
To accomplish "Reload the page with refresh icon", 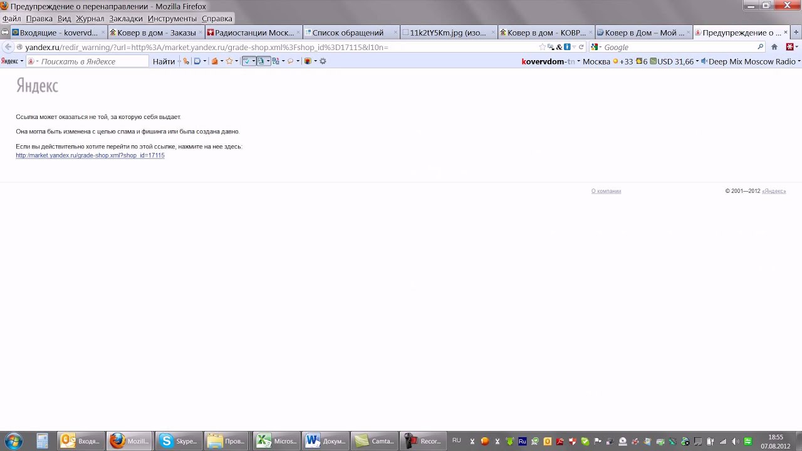I will point(581,47).
